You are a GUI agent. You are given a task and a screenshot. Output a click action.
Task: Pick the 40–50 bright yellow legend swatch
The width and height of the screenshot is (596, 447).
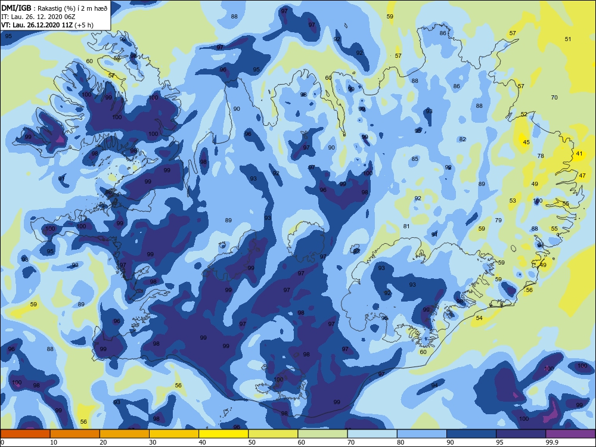223,434
